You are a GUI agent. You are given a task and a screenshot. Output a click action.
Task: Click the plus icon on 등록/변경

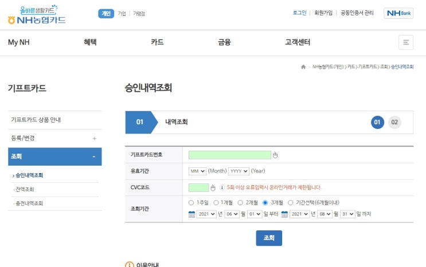(x=94, y=139)
